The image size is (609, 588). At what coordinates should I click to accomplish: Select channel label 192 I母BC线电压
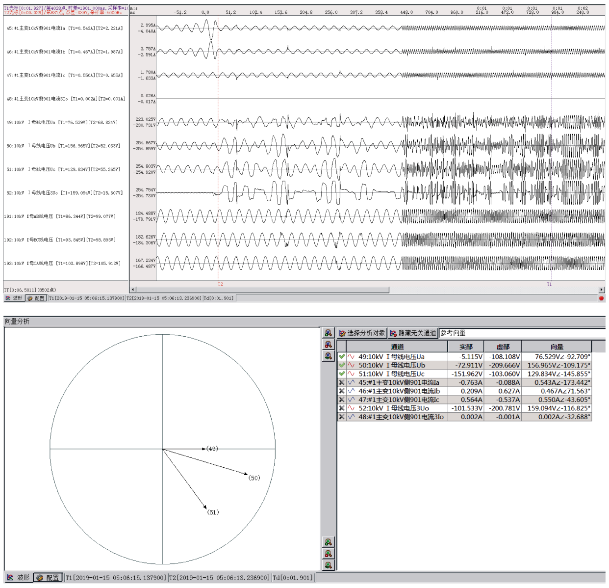pyautogui.click(x=60, y=240)
